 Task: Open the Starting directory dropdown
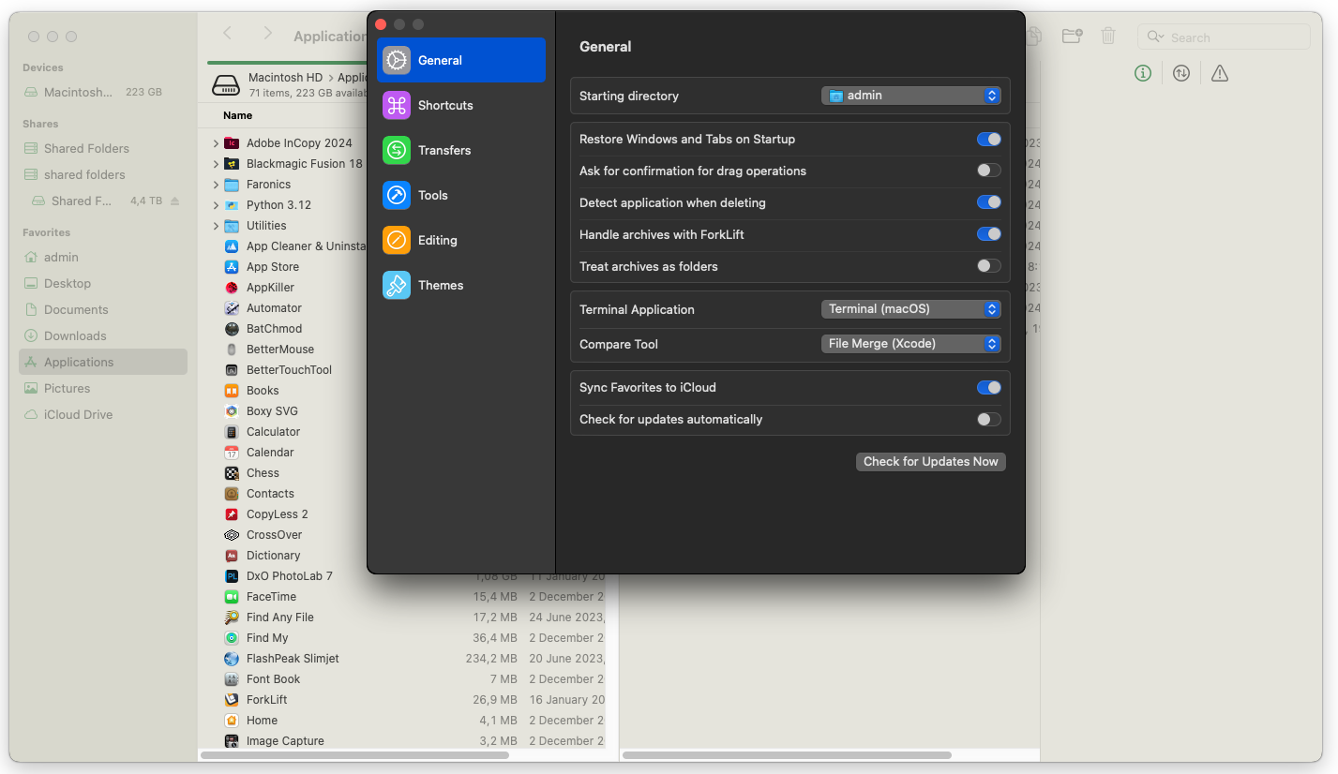tap(910, 96)
